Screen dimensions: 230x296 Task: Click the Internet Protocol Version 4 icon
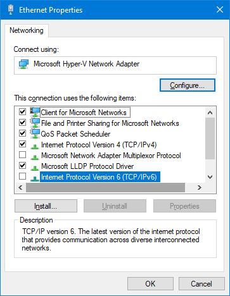click(x=35, y=145)
